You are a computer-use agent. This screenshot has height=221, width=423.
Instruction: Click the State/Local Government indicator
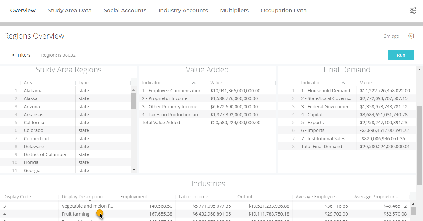(326, 98)
